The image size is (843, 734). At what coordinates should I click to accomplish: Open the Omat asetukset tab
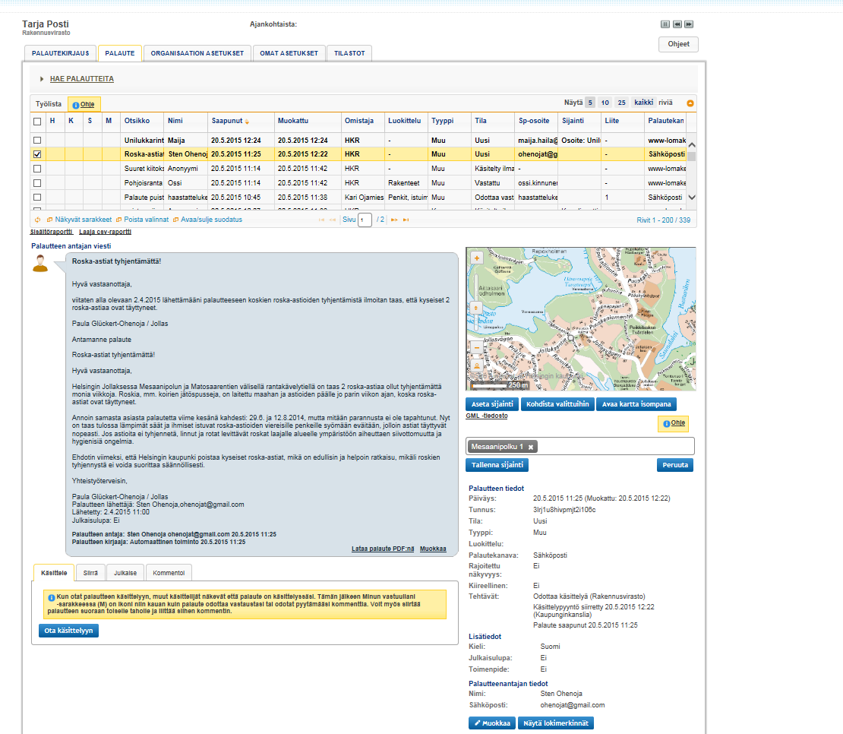289,53
